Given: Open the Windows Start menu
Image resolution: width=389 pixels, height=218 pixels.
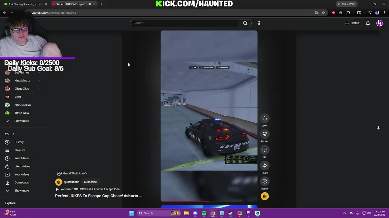Looking at the screenshot, I should click(x=132, y=213).
